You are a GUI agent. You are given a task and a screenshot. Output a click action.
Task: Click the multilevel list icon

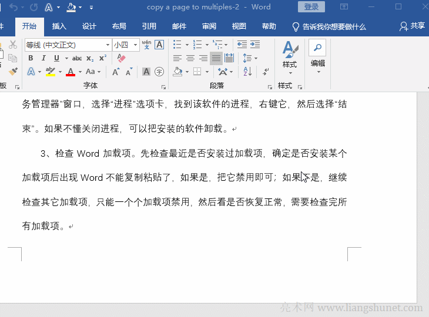pos(218,44)
